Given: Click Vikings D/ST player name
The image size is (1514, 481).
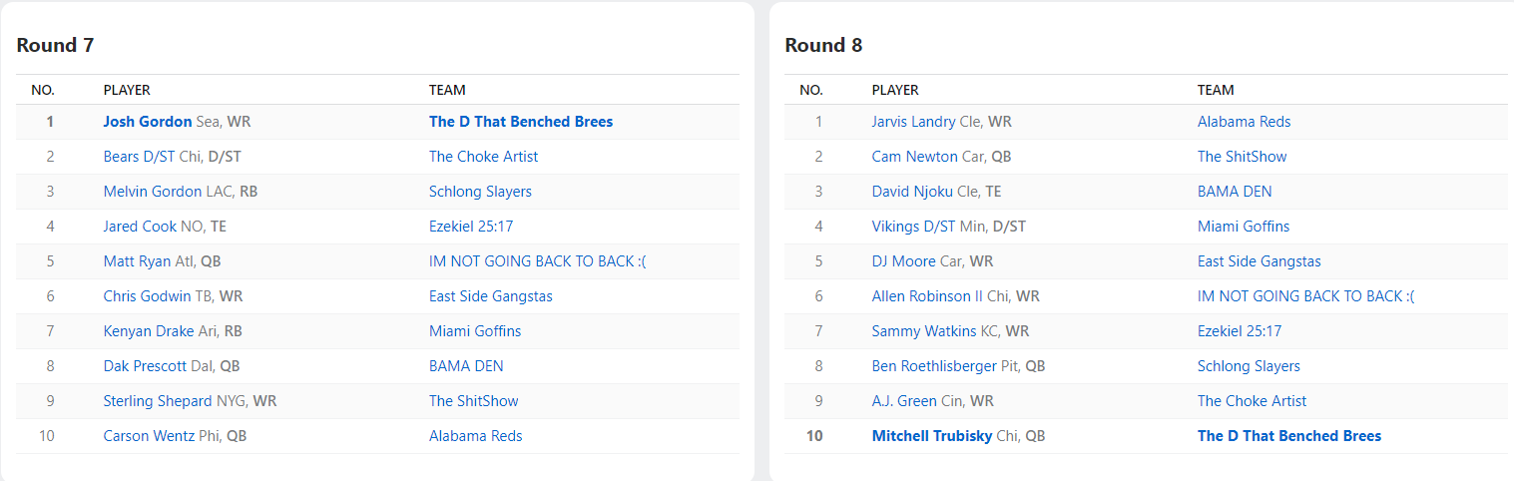Looking at the screenshot, I should click(913, 227).
